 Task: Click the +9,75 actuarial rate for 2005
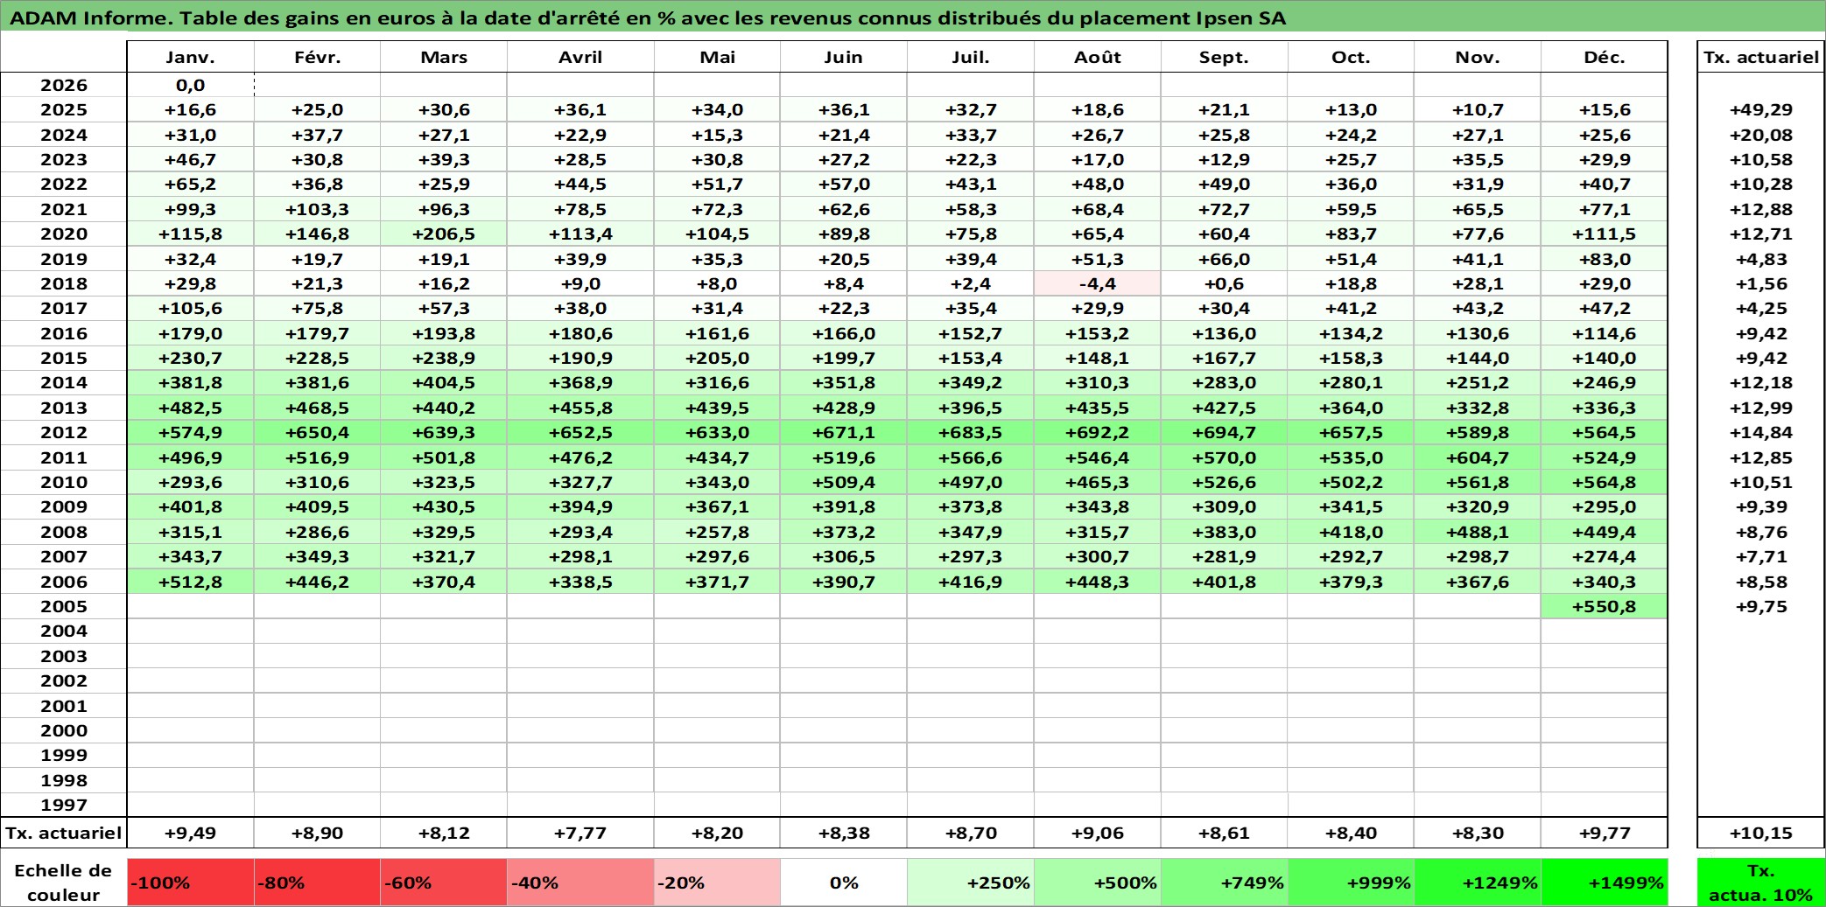click(1760, 606)
